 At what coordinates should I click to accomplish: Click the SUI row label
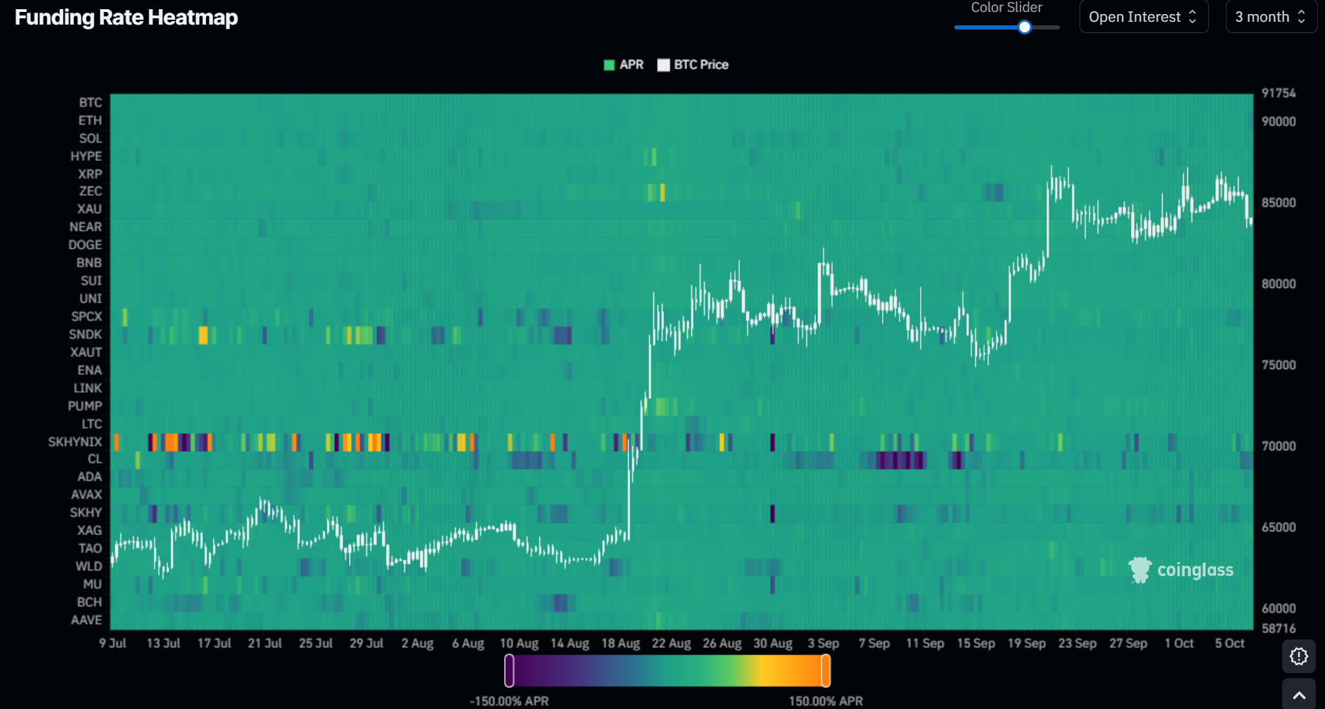point(91,280)
